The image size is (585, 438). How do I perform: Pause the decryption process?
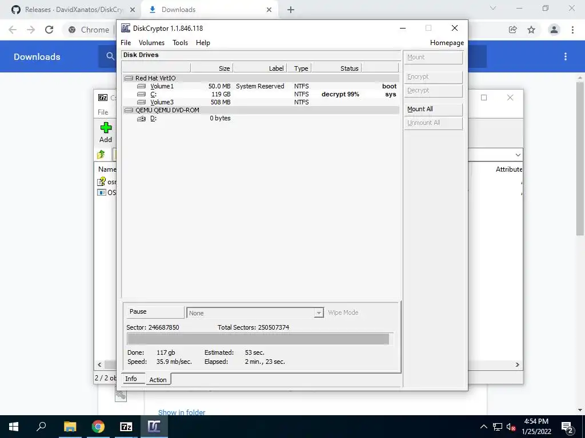(x=154, y=312)
